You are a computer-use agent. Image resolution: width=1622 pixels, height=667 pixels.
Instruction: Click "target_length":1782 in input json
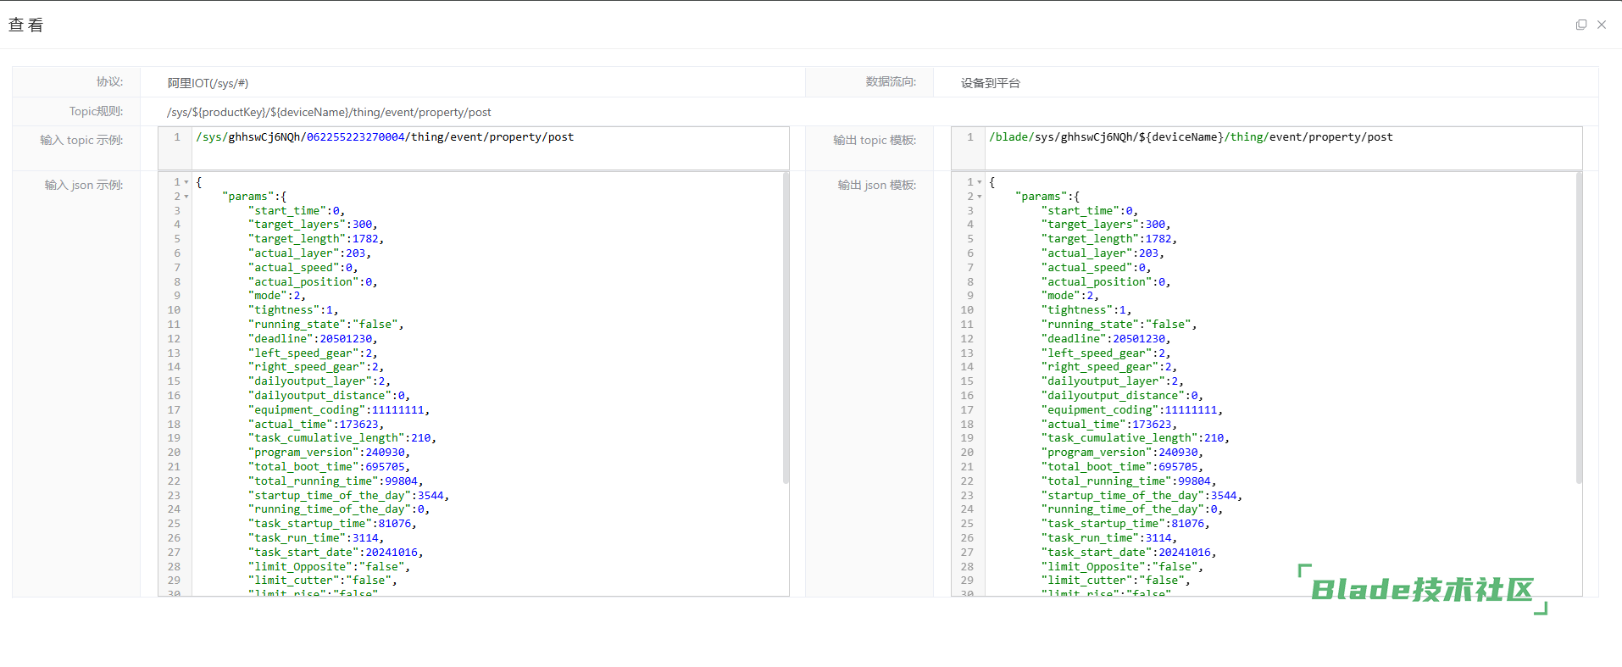pyautogui.click(x=314, y=239)
